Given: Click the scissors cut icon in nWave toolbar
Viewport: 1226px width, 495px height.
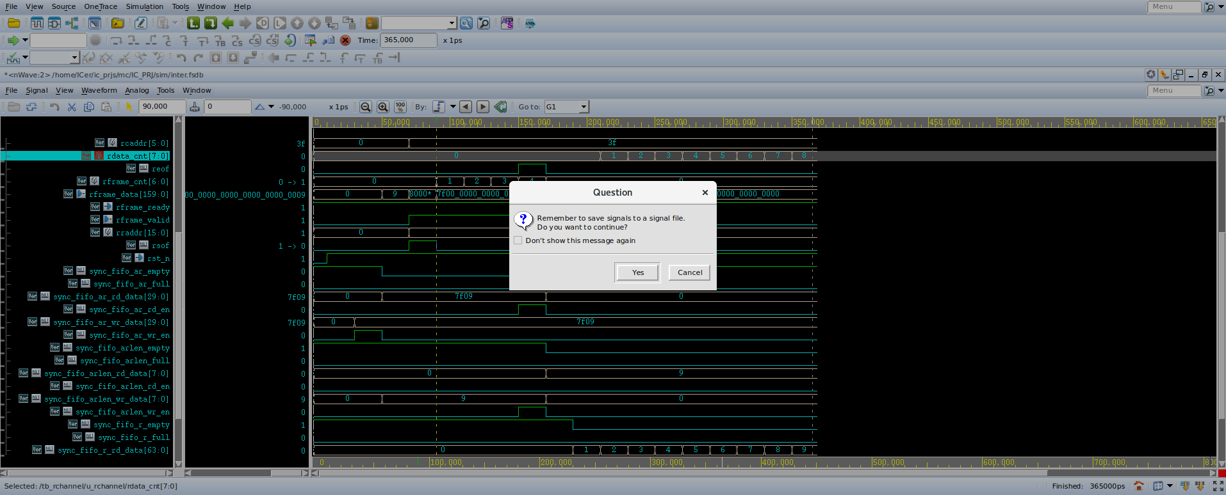Looking at the screenshot, I should click(x=72, y=107).
